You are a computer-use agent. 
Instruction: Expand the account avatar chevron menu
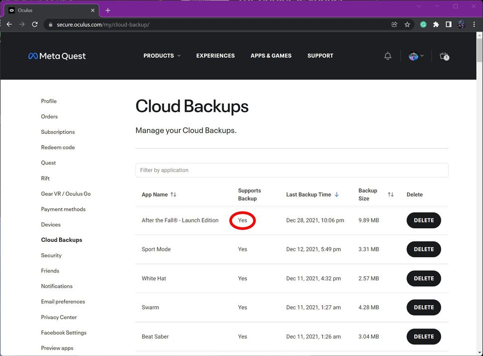coord(423,56)
